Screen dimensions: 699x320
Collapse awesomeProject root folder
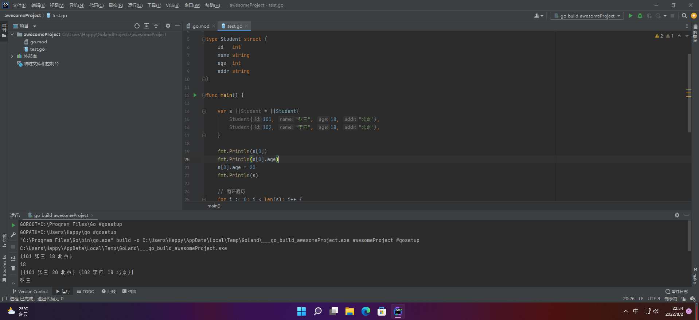pos(12,35)
